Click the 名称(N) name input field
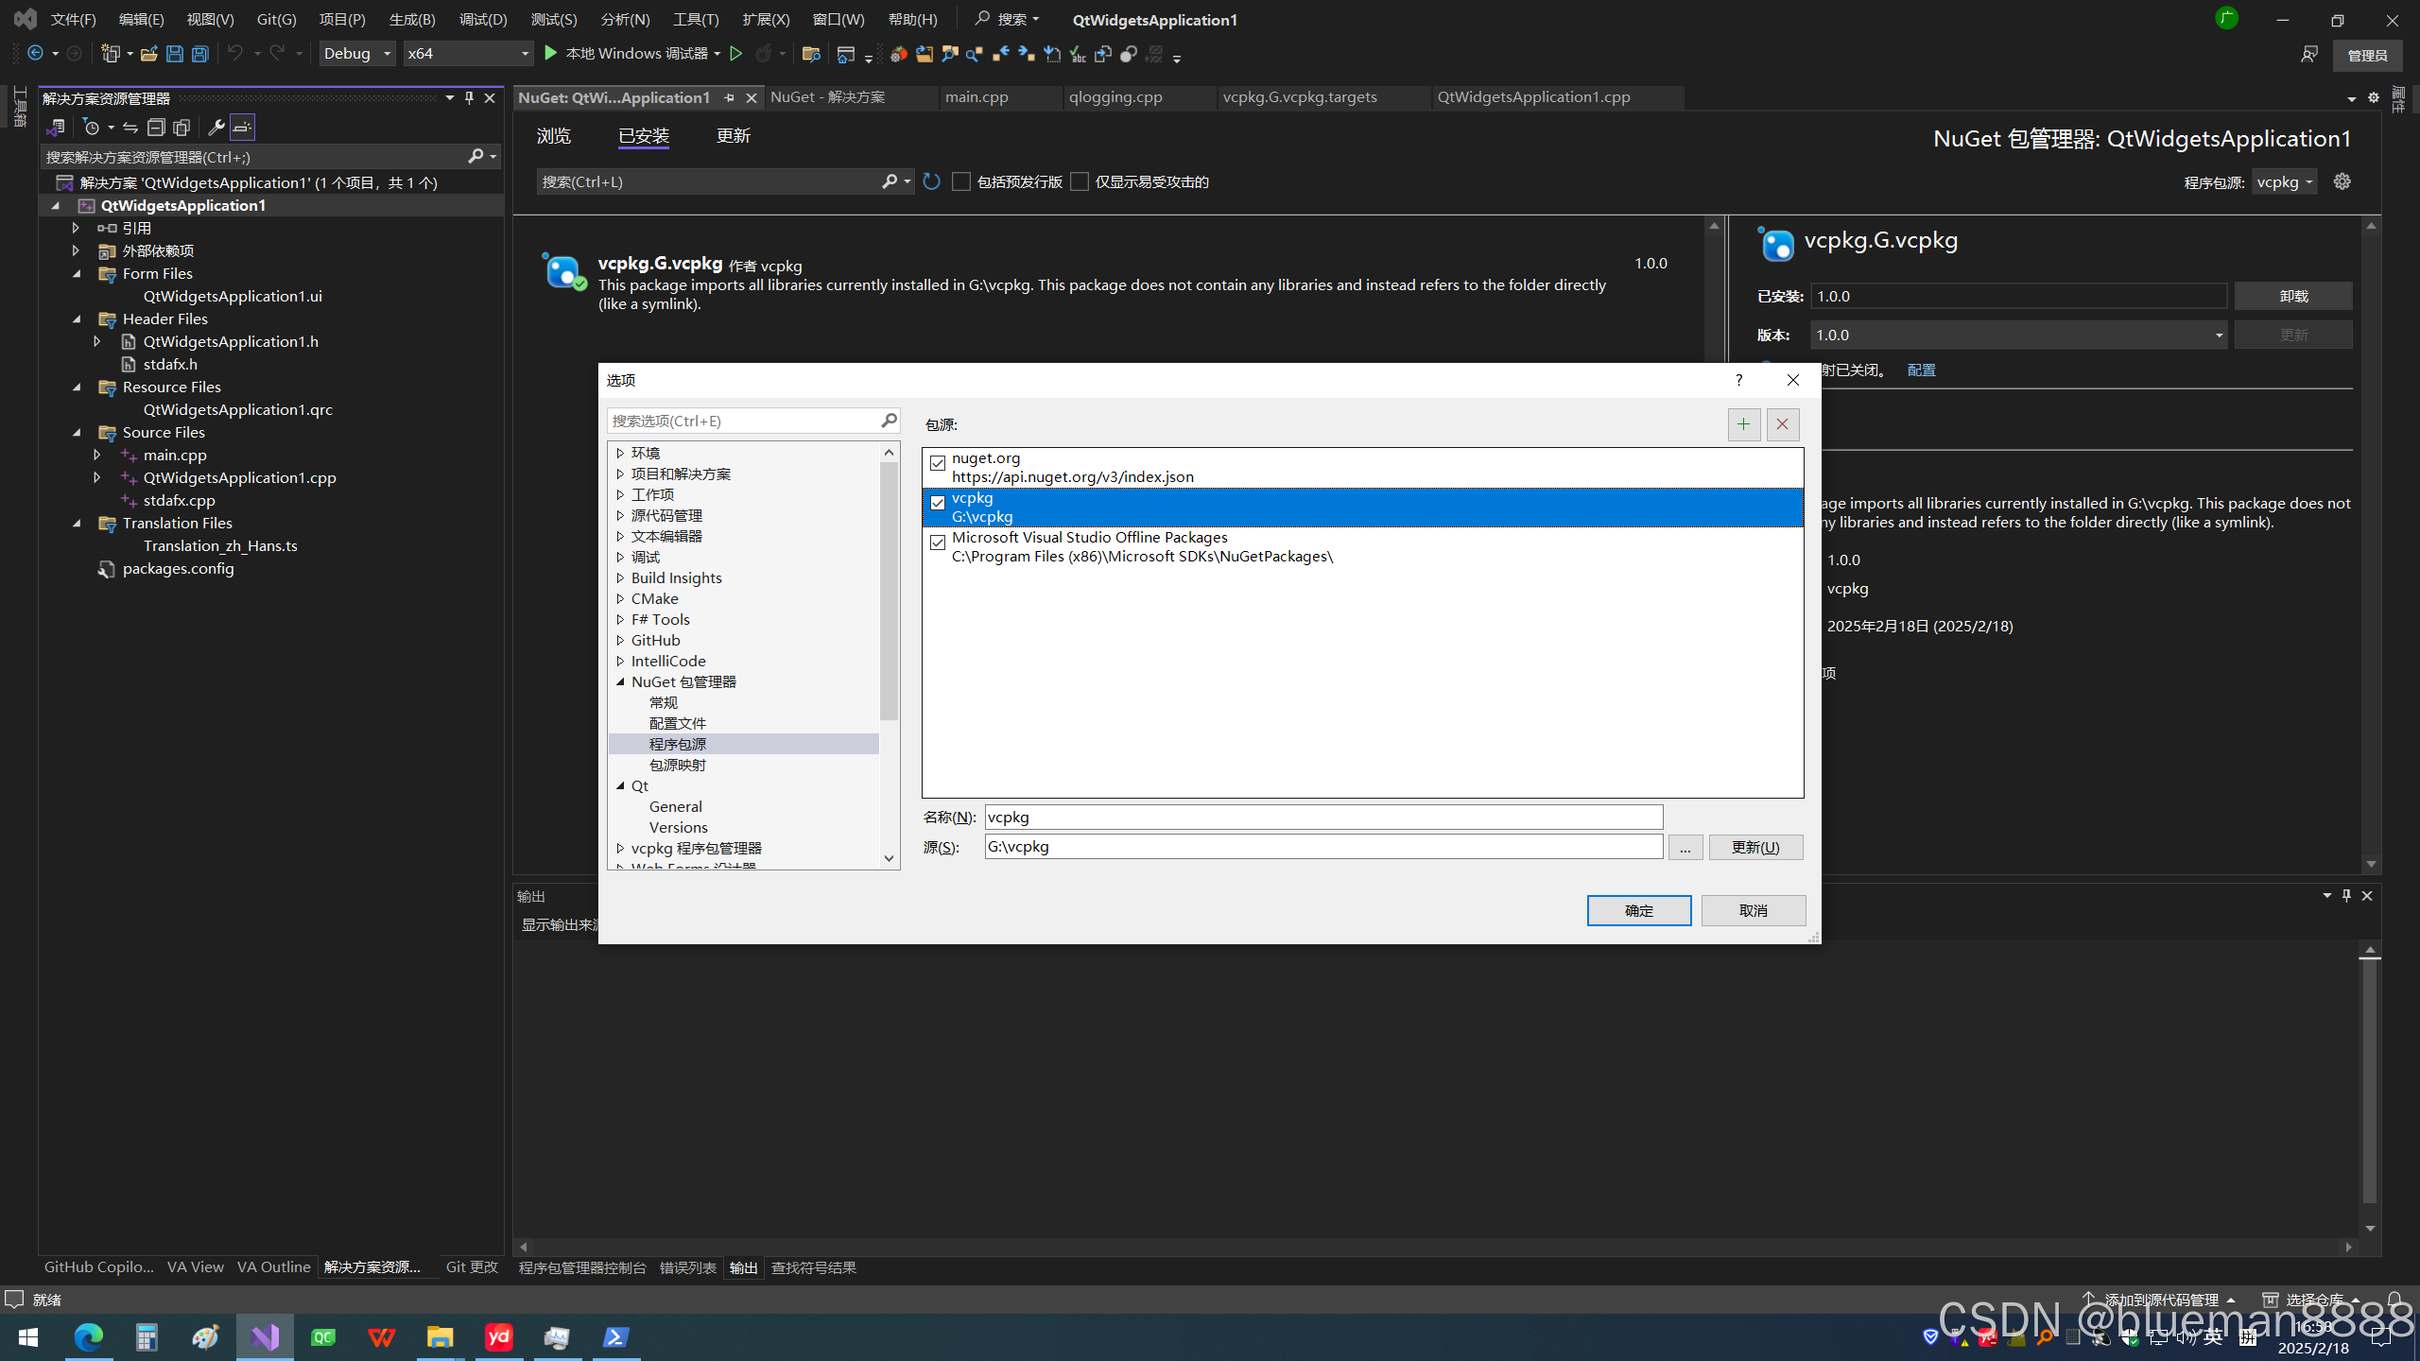The image size is (2420, 1361). pyautogui.click(x=1323, y=817)
